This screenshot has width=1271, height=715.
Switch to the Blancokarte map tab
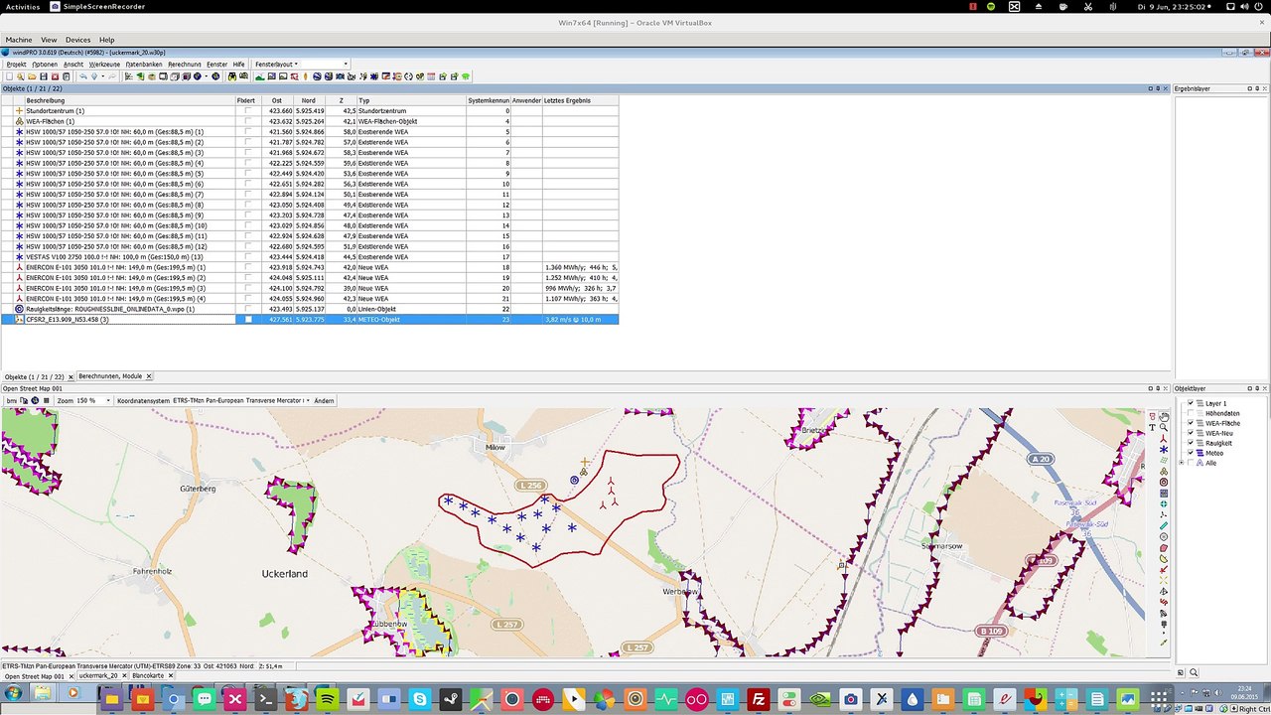click(x=149, y=675)
